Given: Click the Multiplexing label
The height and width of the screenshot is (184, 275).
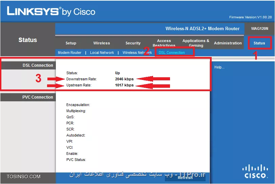Looking at the screenshot, I should click(76, 111).
